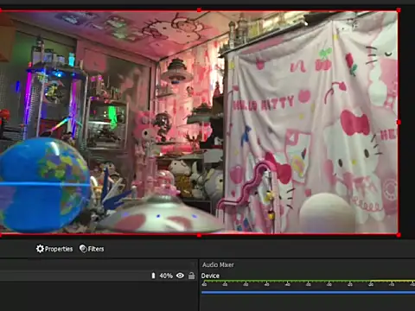Open source Properties via the gear icon
The height and width of the screenshot is (311, 415).
(40, 249)
